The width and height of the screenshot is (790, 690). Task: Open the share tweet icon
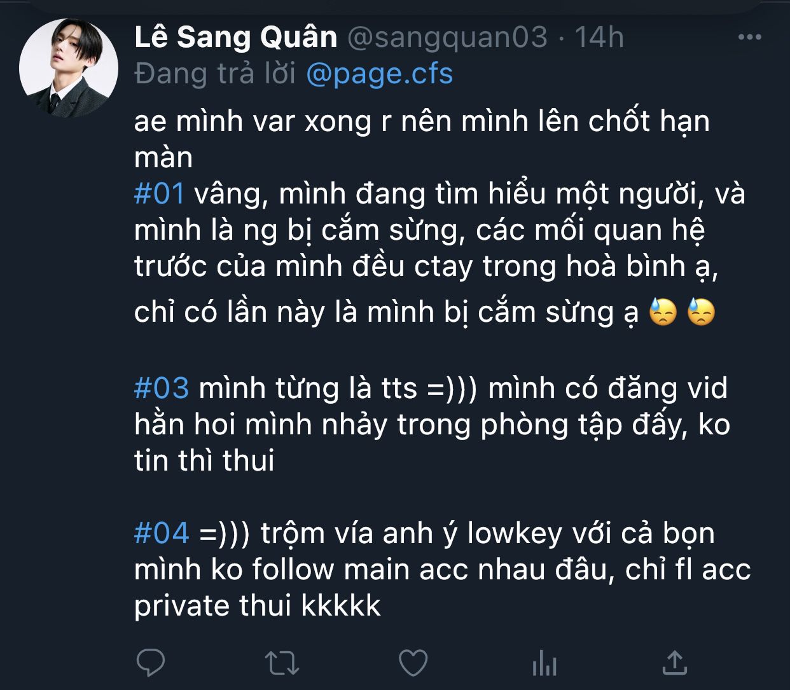coord(675,663)
